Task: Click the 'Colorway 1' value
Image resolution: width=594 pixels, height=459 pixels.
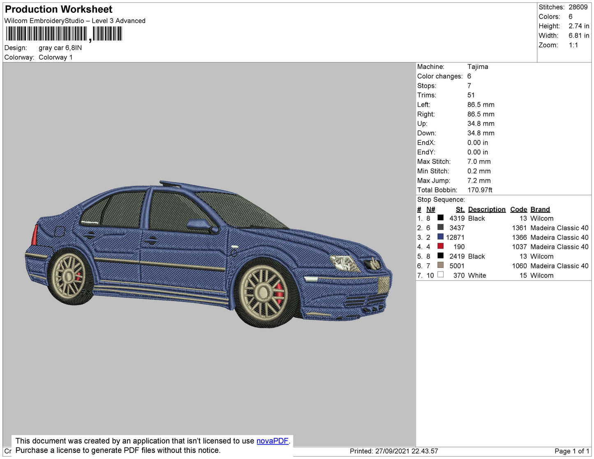Action: [x=55, y=57]
